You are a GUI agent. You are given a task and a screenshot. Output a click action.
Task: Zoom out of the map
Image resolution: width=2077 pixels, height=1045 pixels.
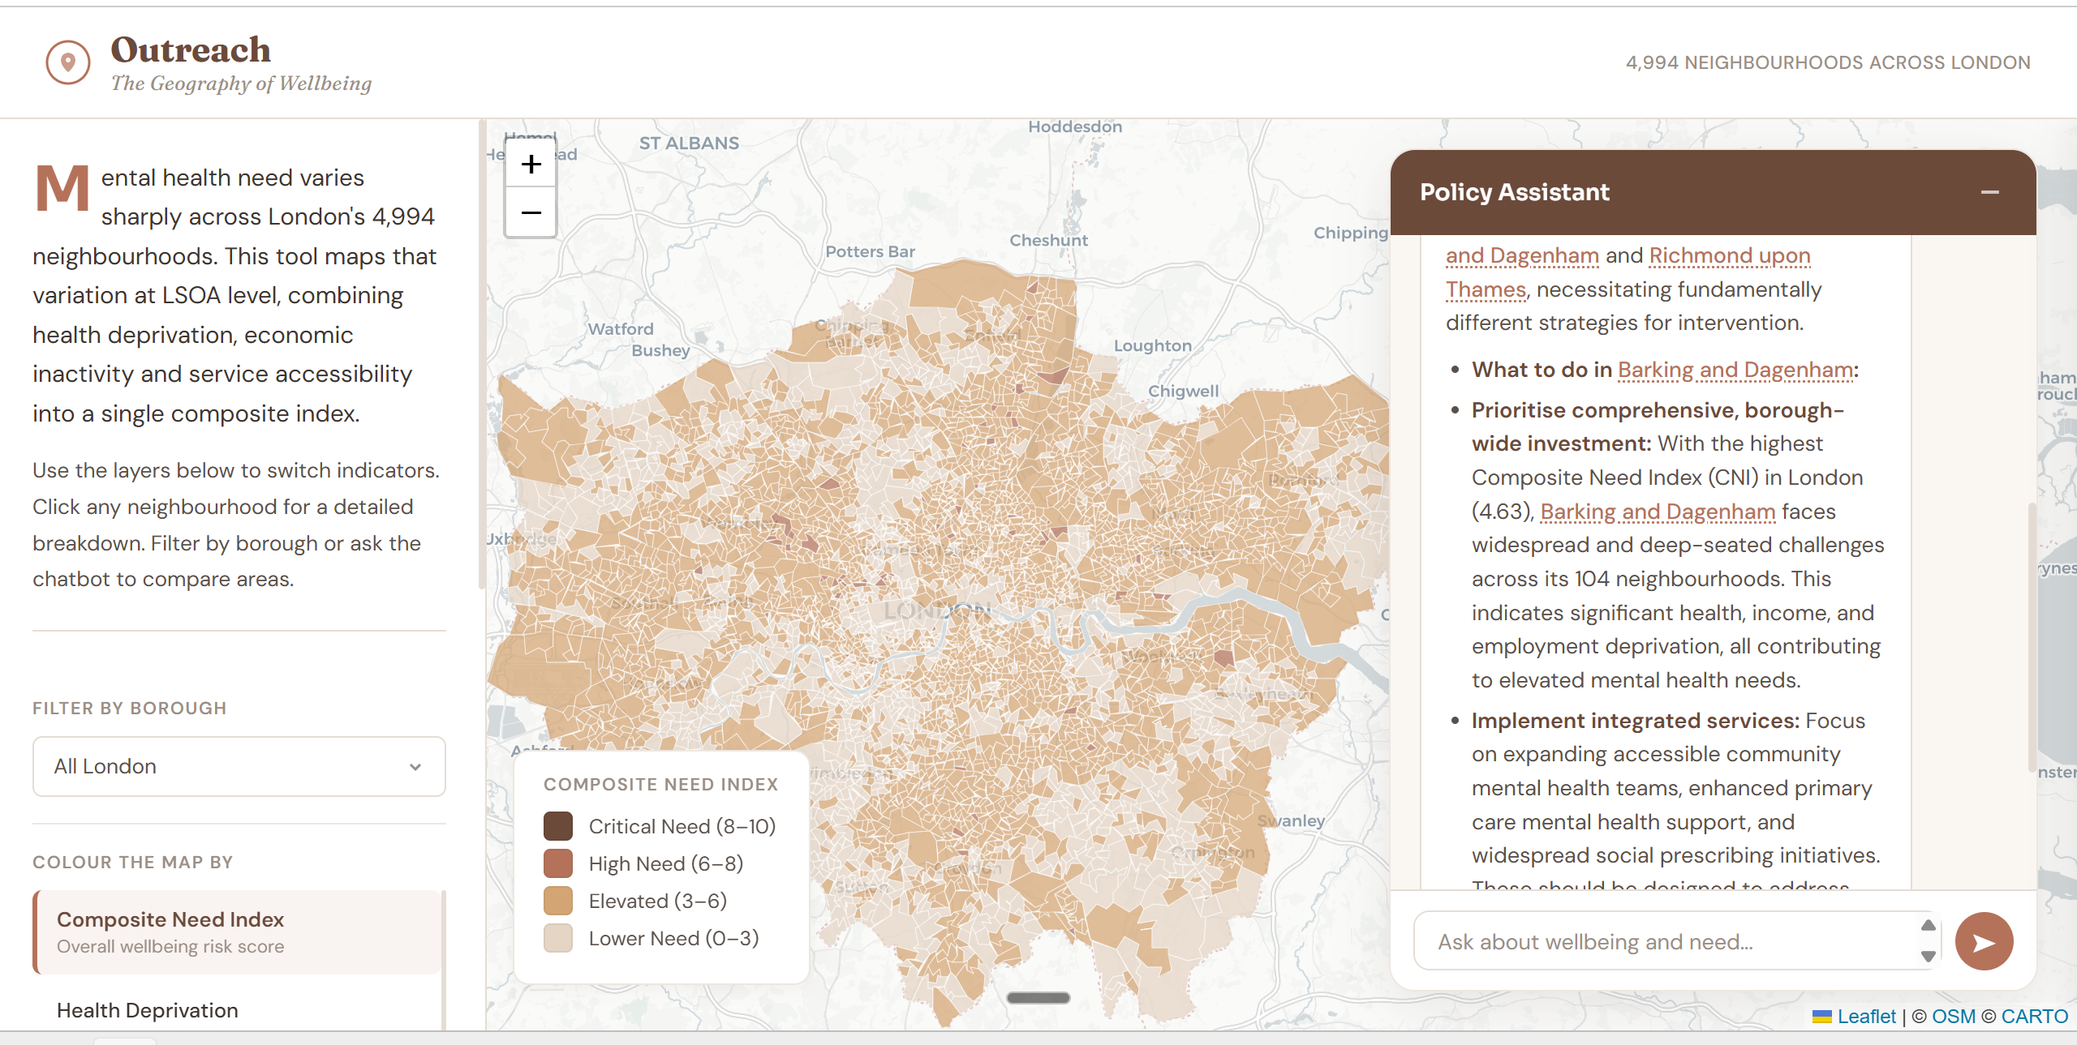(x=531, y=213)
